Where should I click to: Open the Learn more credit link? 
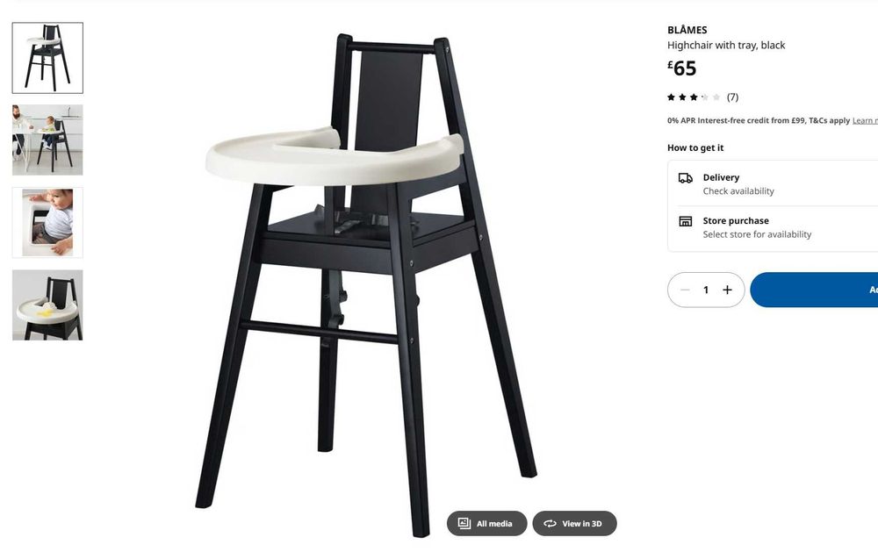(865, 120)
